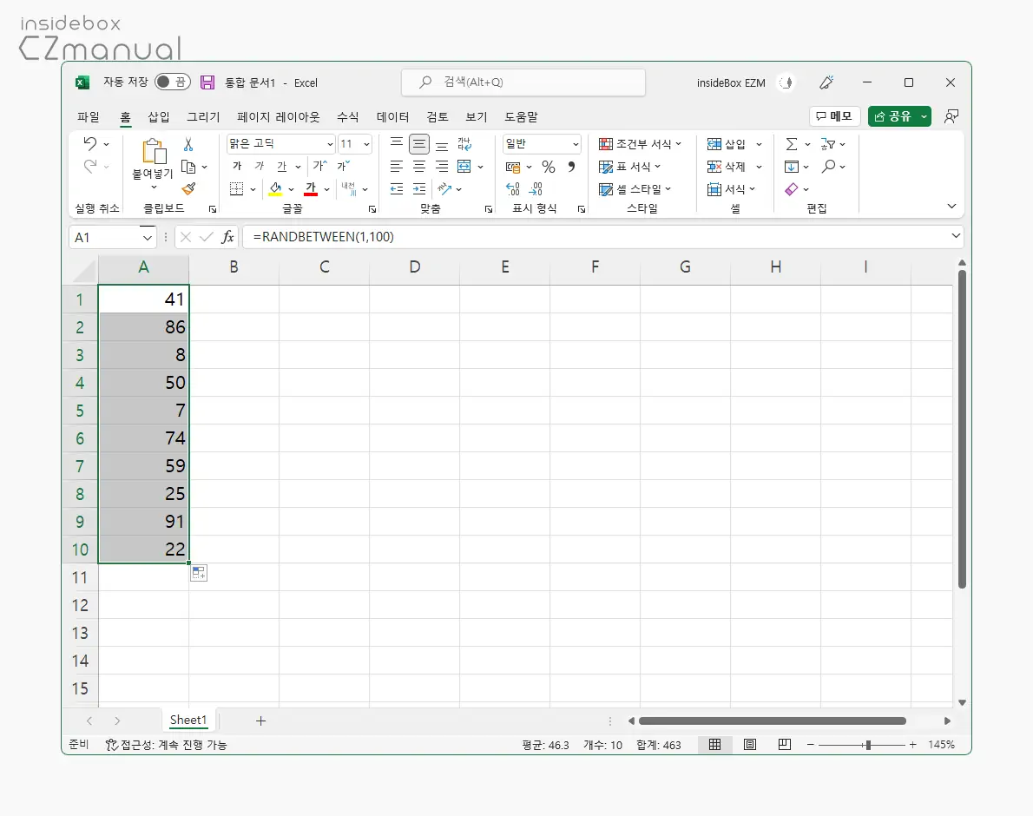Click the Copy icon

(x=188, y=167)
